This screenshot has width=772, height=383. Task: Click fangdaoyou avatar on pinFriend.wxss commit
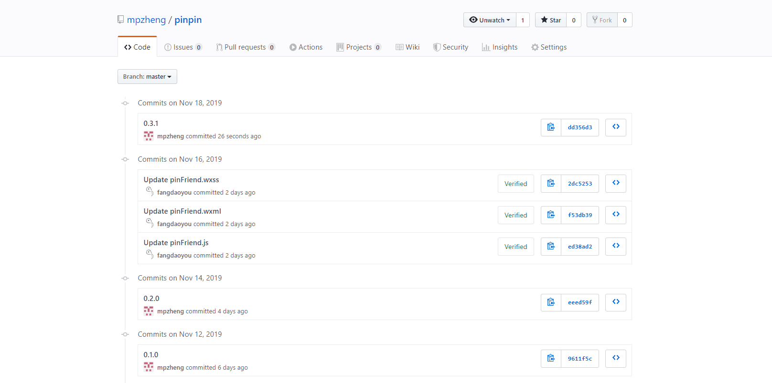point(150,192)
